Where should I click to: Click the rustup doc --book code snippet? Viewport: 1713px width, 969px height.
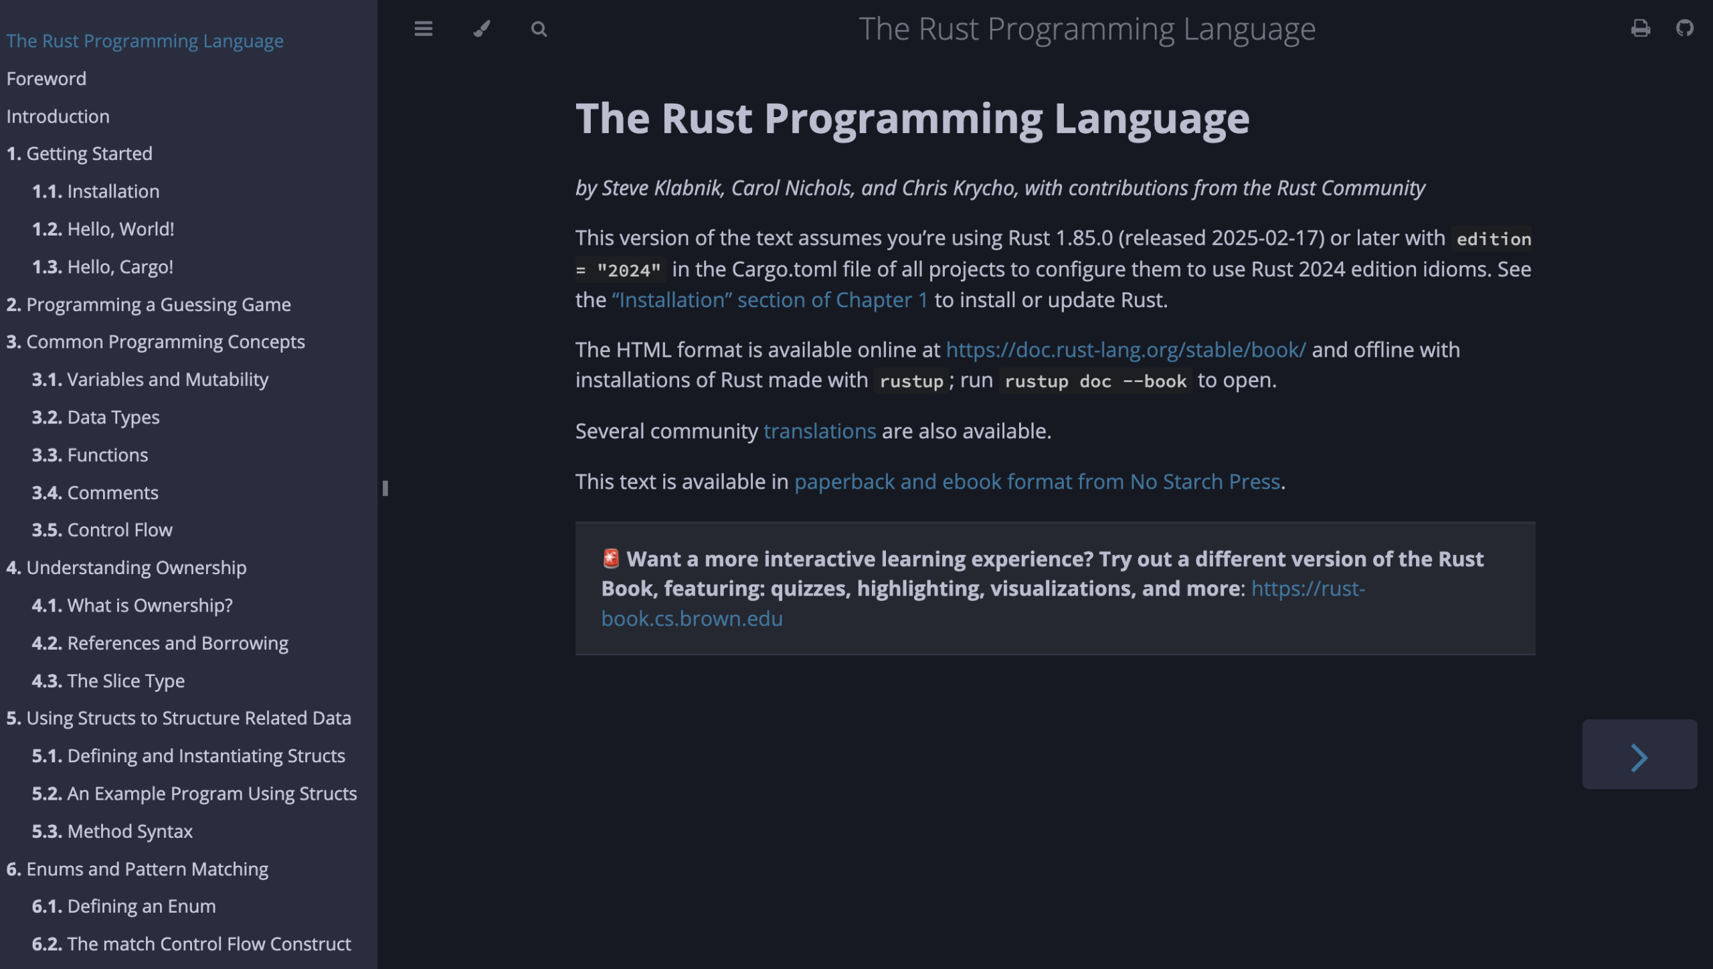(1095, 381)
